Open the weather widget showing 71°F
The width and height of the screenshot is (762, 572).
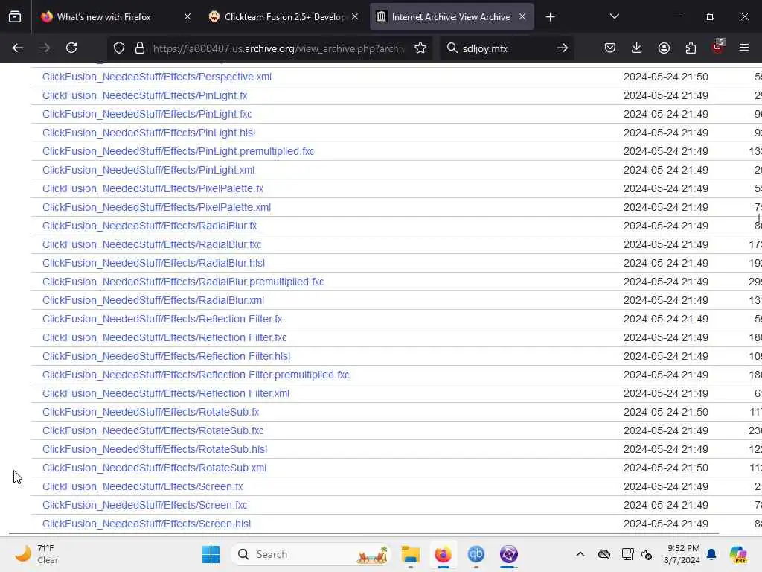(37, 554)
